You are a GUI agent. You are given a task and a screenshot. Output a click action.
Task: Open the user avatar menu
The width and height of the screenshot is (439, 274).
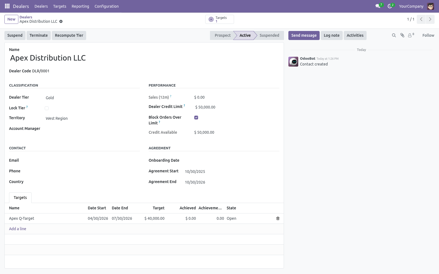click(x=430, y=6)
